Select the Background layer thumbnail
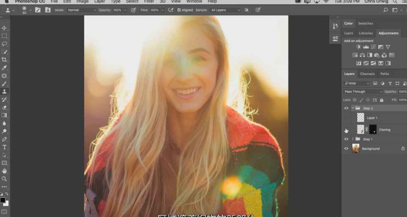Viewport: 407px width, 217px height. tap(356, 149)
